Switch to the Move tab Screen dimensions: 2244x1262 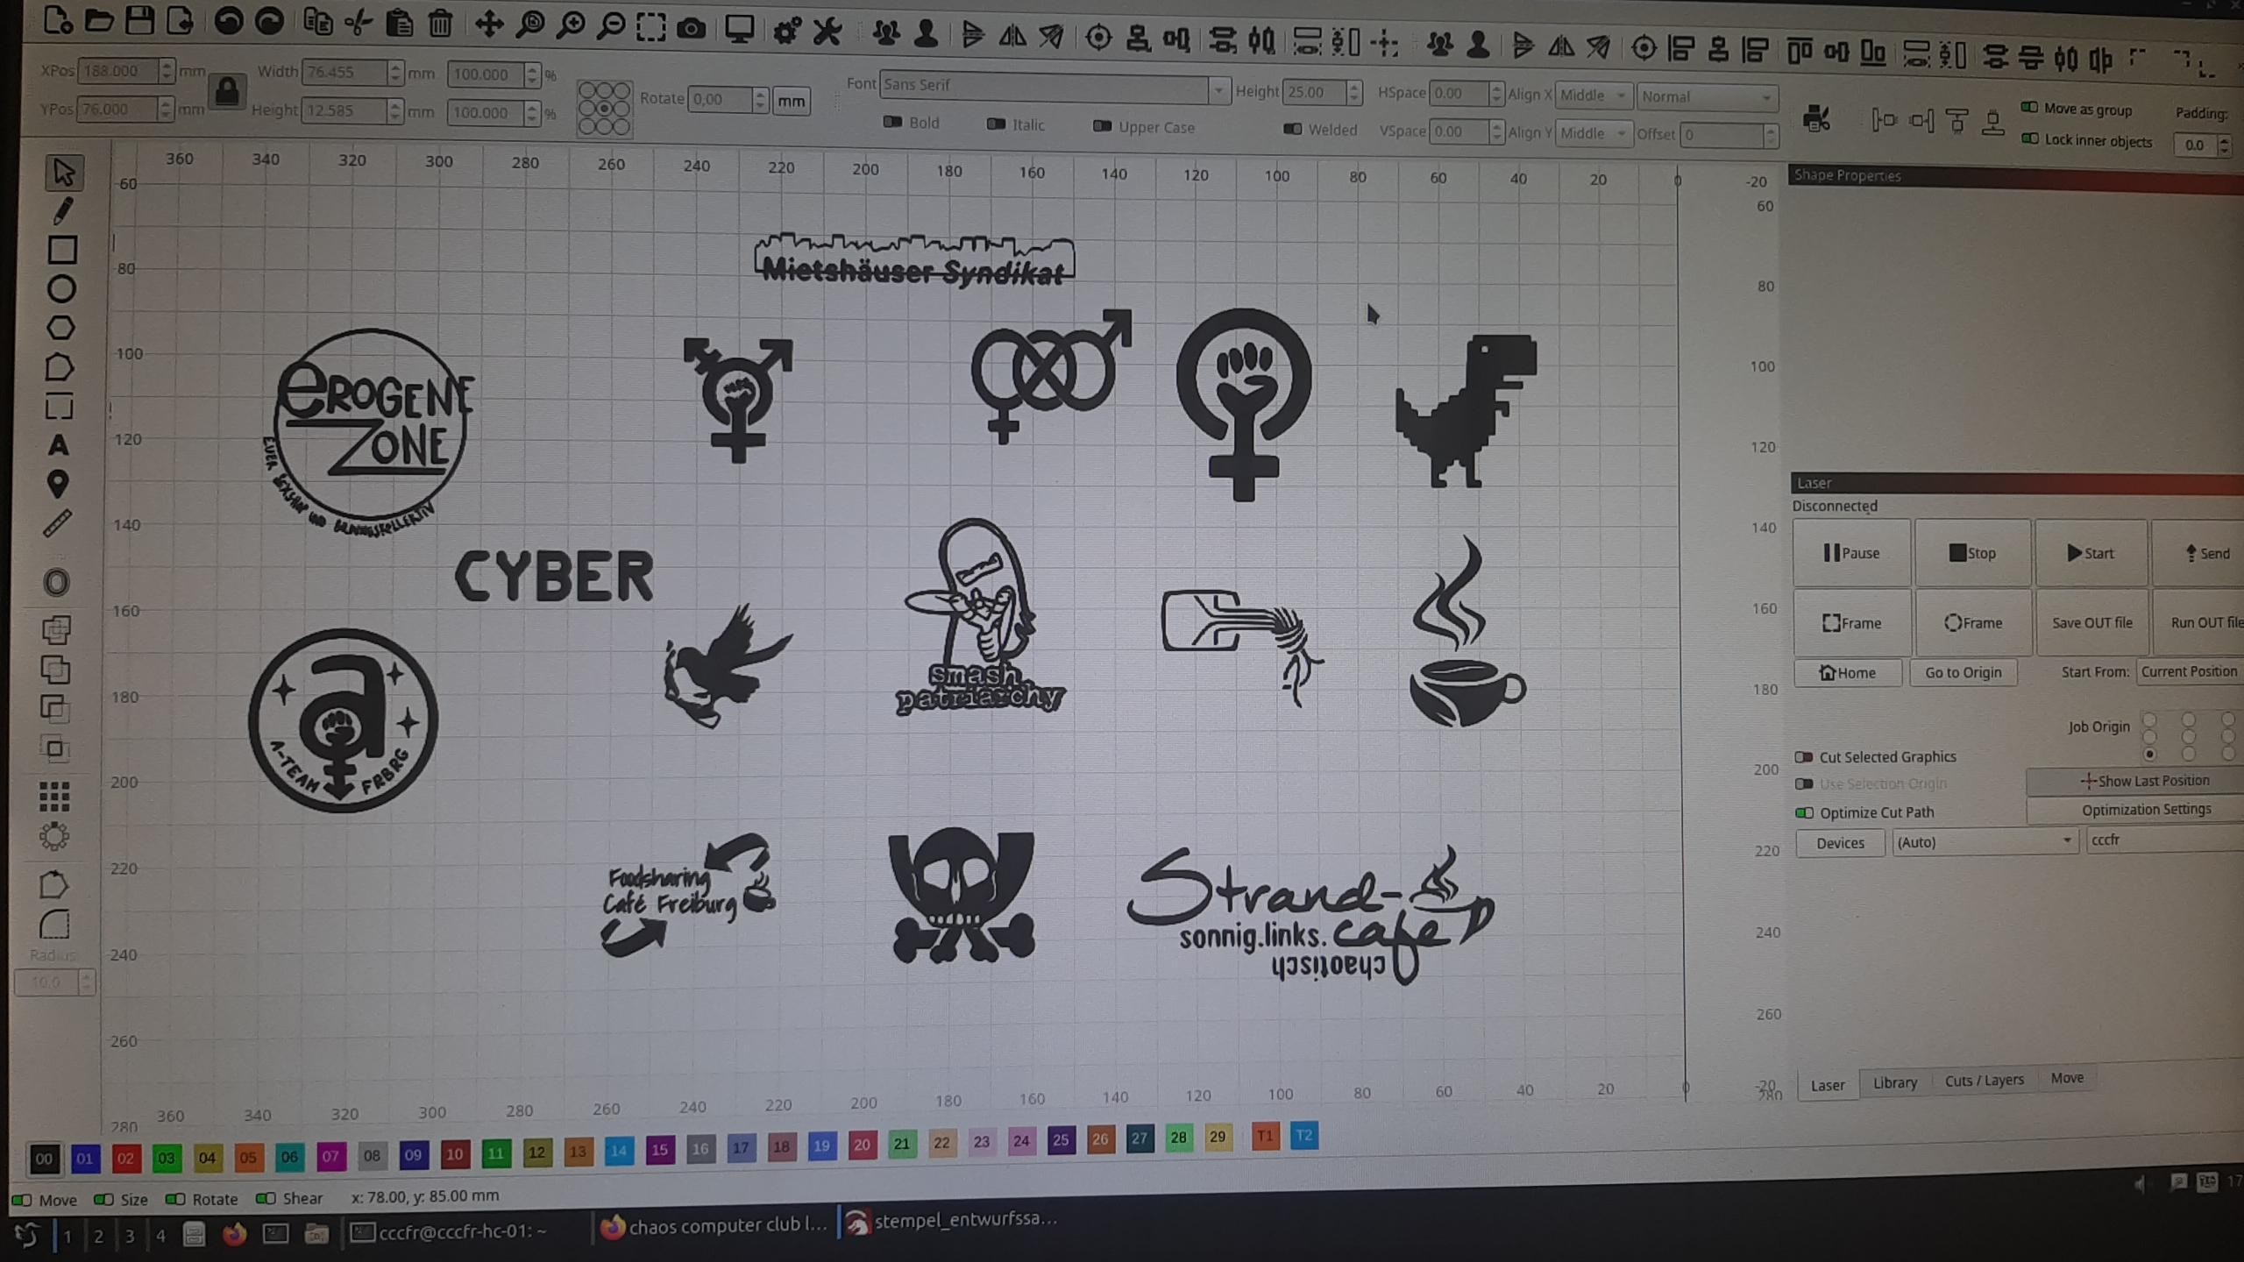[2067, 1078]
